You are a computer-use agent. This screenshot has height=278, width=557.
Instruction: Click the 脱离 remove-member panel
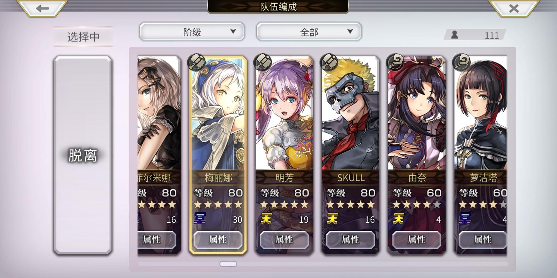tap(83, 155)
